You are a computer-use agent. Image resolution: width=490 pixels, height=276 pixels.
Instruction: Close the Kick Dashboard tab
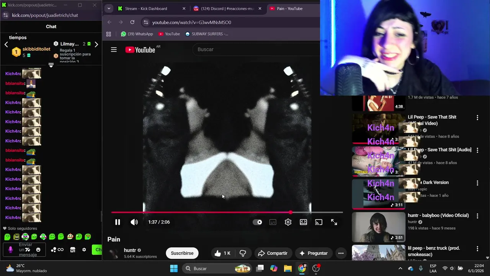tap(184, 8)
